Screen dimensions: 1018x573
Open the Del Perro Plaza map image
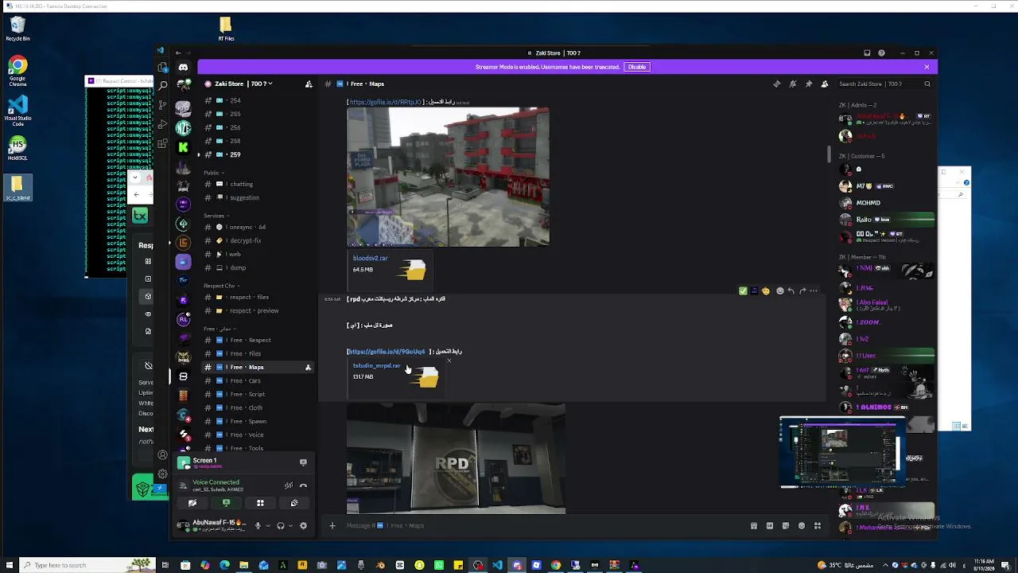point(448,177)
